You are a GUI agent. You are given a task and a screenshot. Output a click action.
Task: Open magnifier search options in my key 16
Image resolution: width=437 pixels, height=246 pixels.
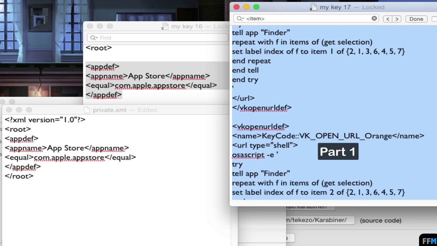(94, 38)
